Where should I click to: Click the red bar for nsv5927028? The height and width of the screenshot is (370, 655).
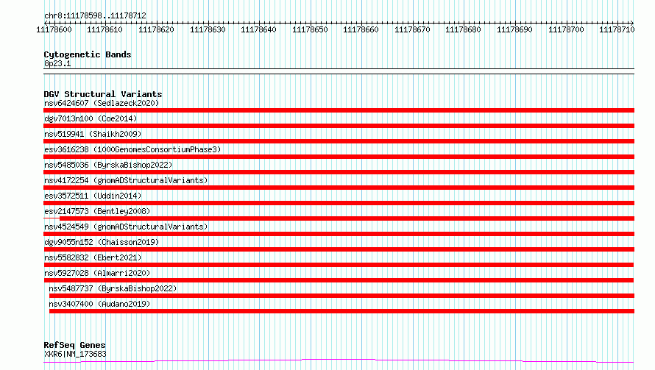(339, 280)
